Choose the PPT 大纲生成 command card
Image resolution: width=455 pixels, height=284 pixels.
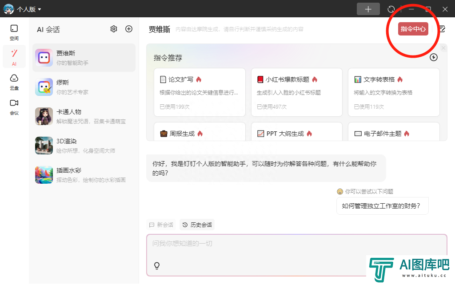[x=296, y=132]
